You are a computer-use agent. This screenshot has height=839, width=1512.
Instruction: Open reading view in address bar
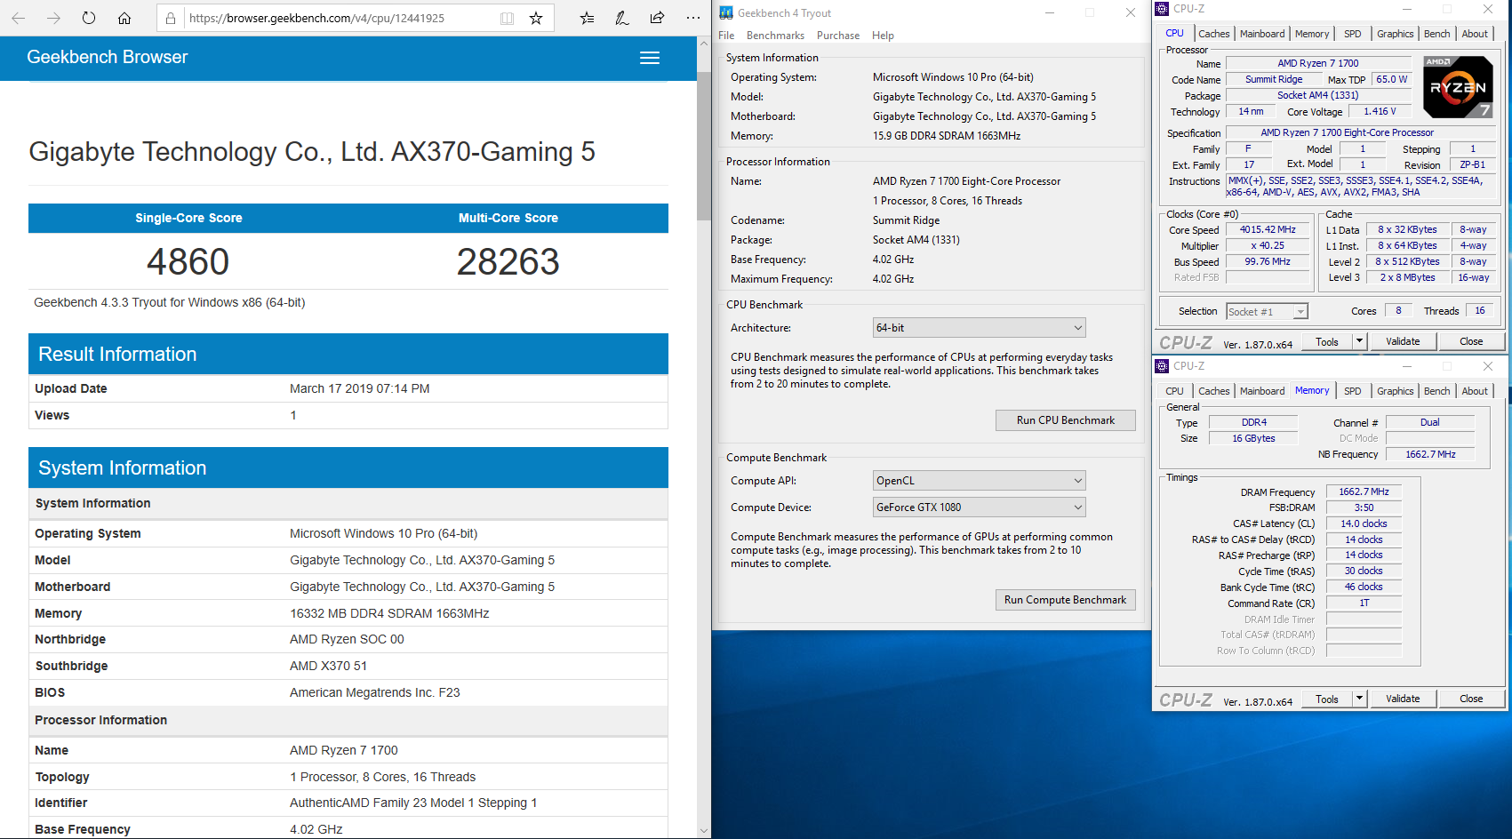(507, 18)
